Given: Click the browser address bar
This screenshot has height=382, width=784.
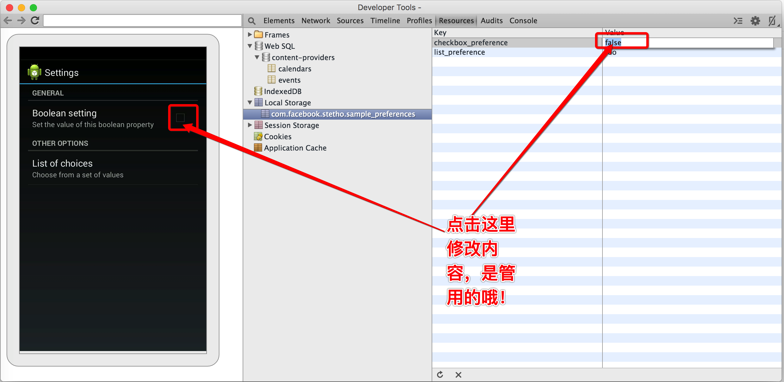Looking at the screenshot, I should click(142, 21).
